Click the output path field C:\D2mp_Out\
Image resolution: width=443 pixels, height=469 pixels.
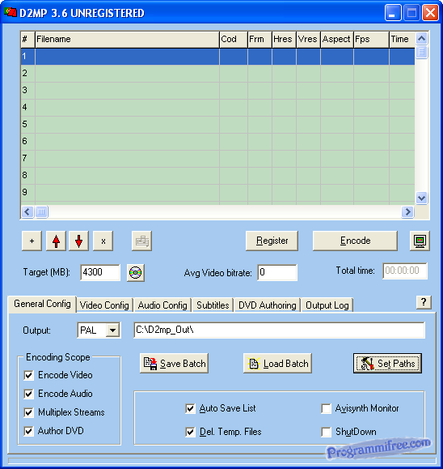[280, 330]
